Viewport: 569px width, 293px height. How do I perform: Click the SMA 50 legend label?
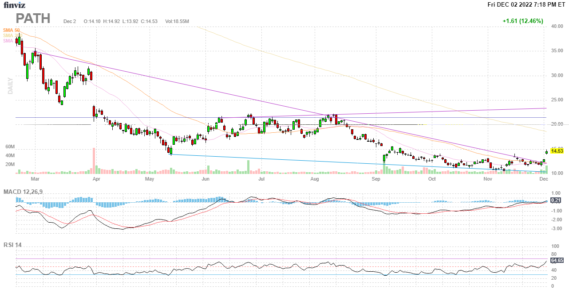coord(12,30)
